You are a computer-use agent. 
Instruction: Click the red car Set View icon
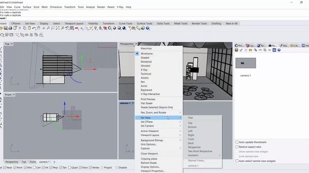pos(76,28)
